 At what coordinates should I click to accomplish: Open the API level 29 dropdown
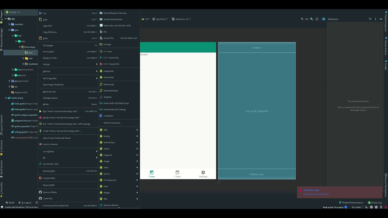pos(146,19)
